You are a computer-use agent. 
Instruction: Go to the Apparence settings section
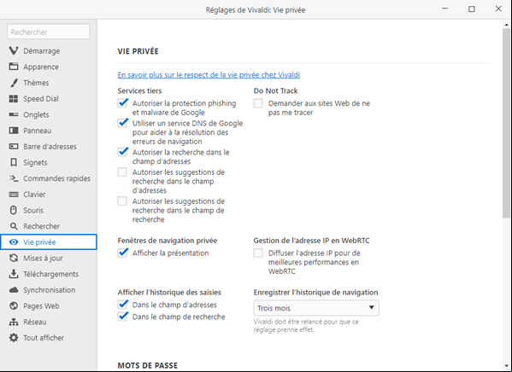(49, 67)
